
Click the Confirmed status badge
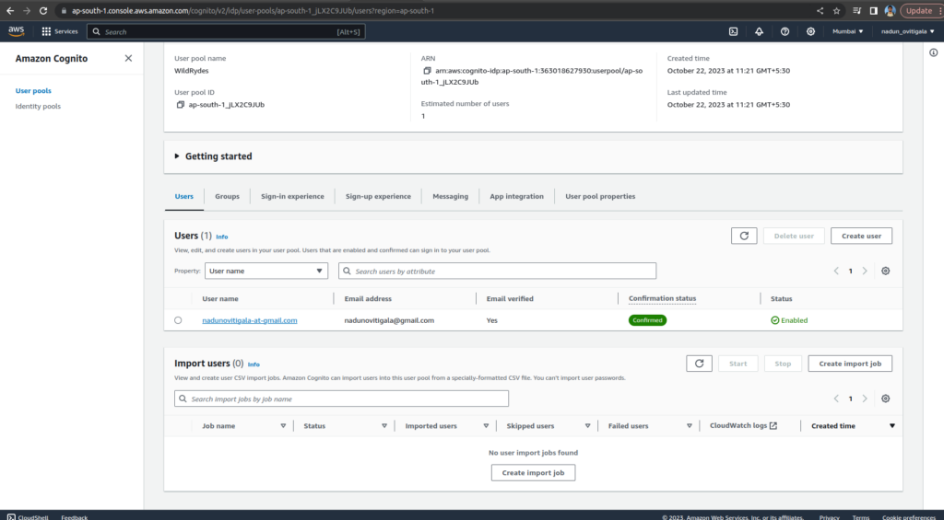click(648, 320)
